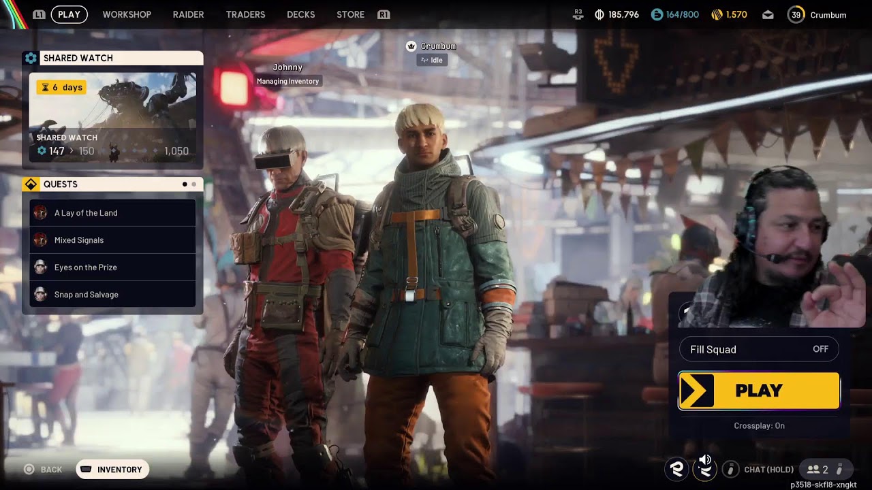Click Crumbum's Idle status badge
The image size is (872, 490).
tap(432, 60)
